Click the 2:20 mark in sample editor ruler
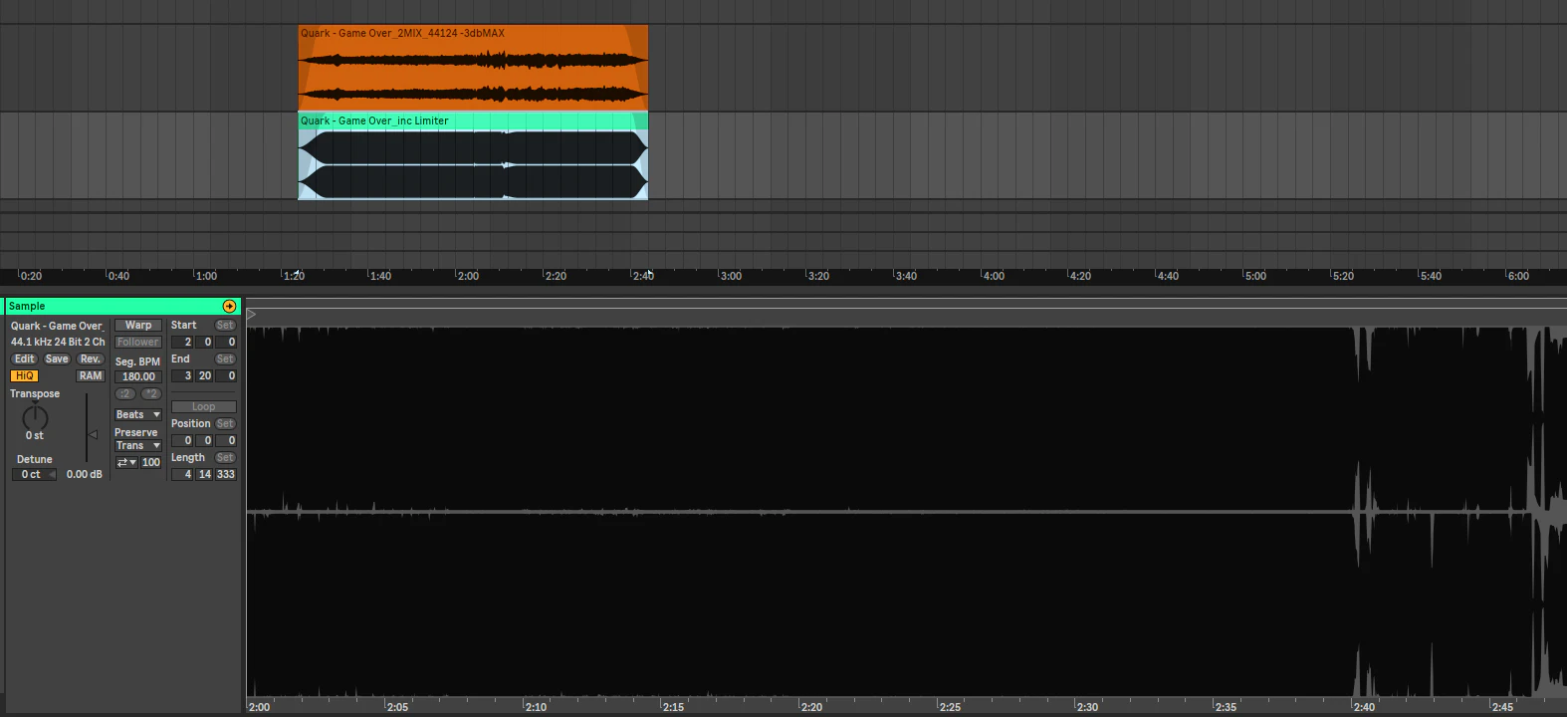Screen dimensions: 1567x717 click(x=811, y=707)
